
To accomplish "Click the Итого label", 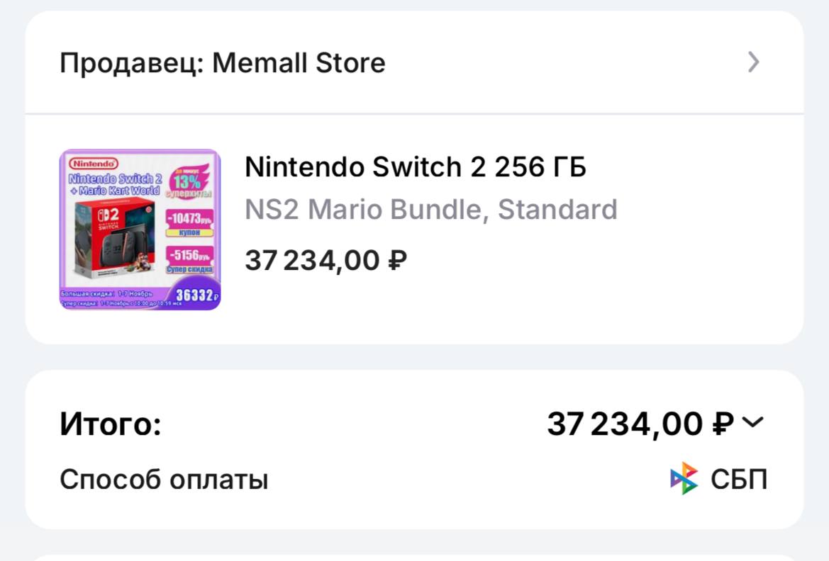I will pos(111,424).
